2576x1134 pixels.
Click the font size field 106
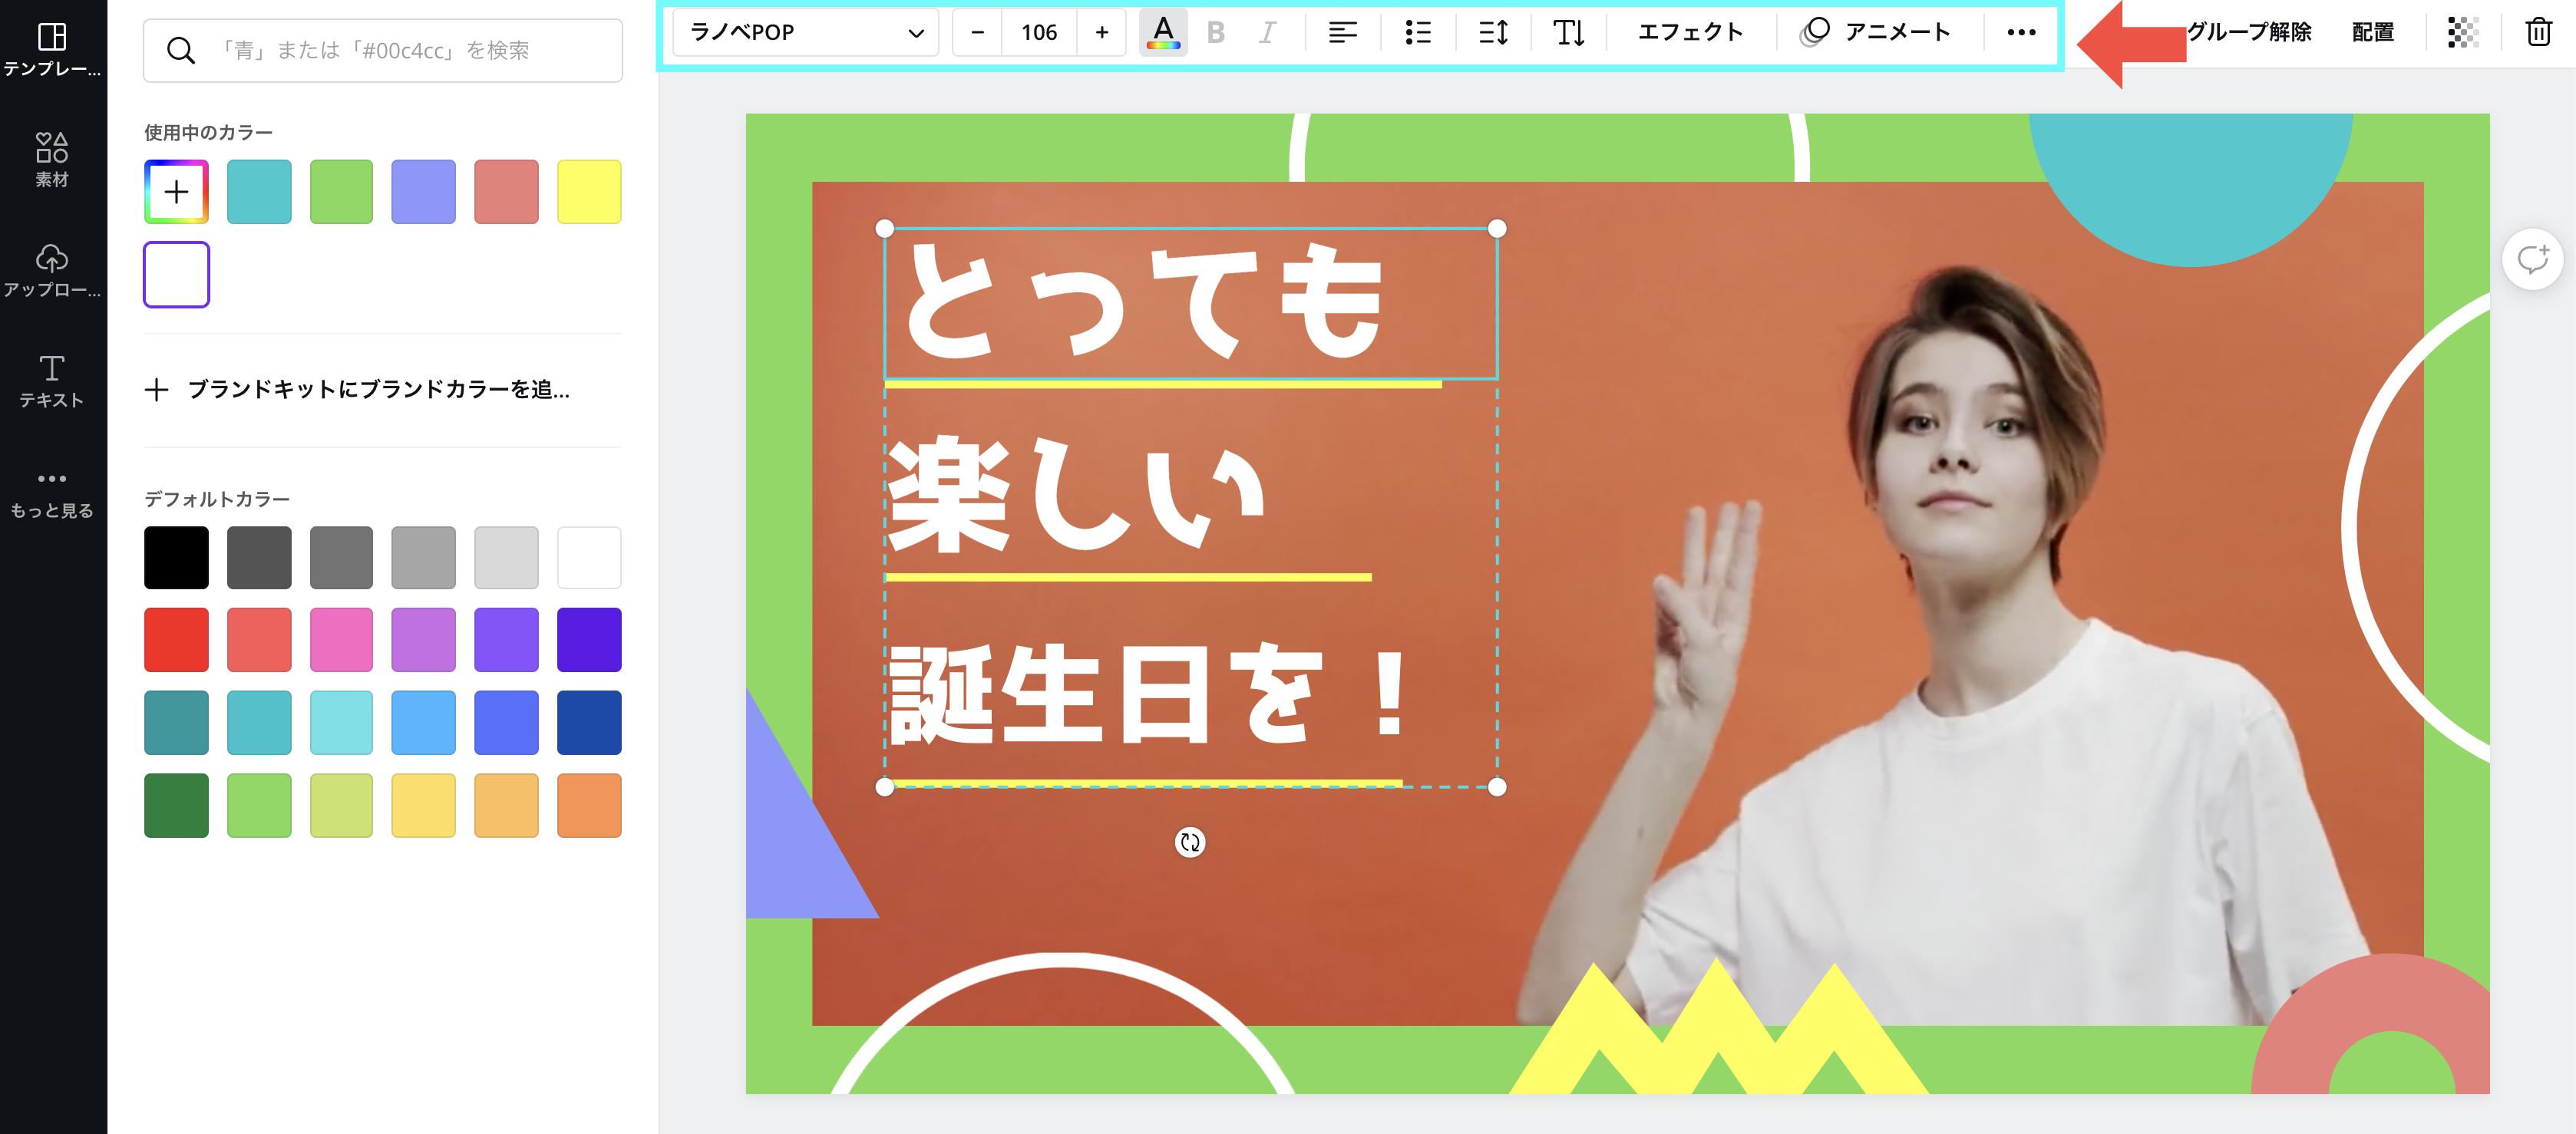pos(1039,33)
